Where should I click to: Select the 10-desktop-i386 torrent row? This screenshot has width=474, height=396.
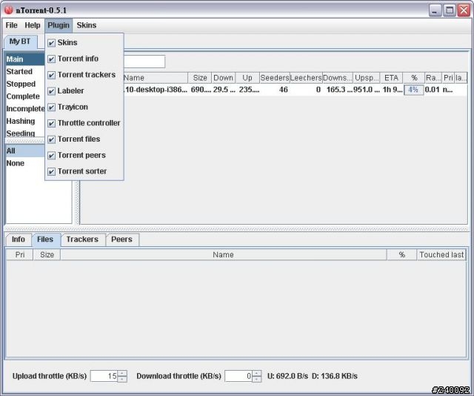(x=295, y=90)
